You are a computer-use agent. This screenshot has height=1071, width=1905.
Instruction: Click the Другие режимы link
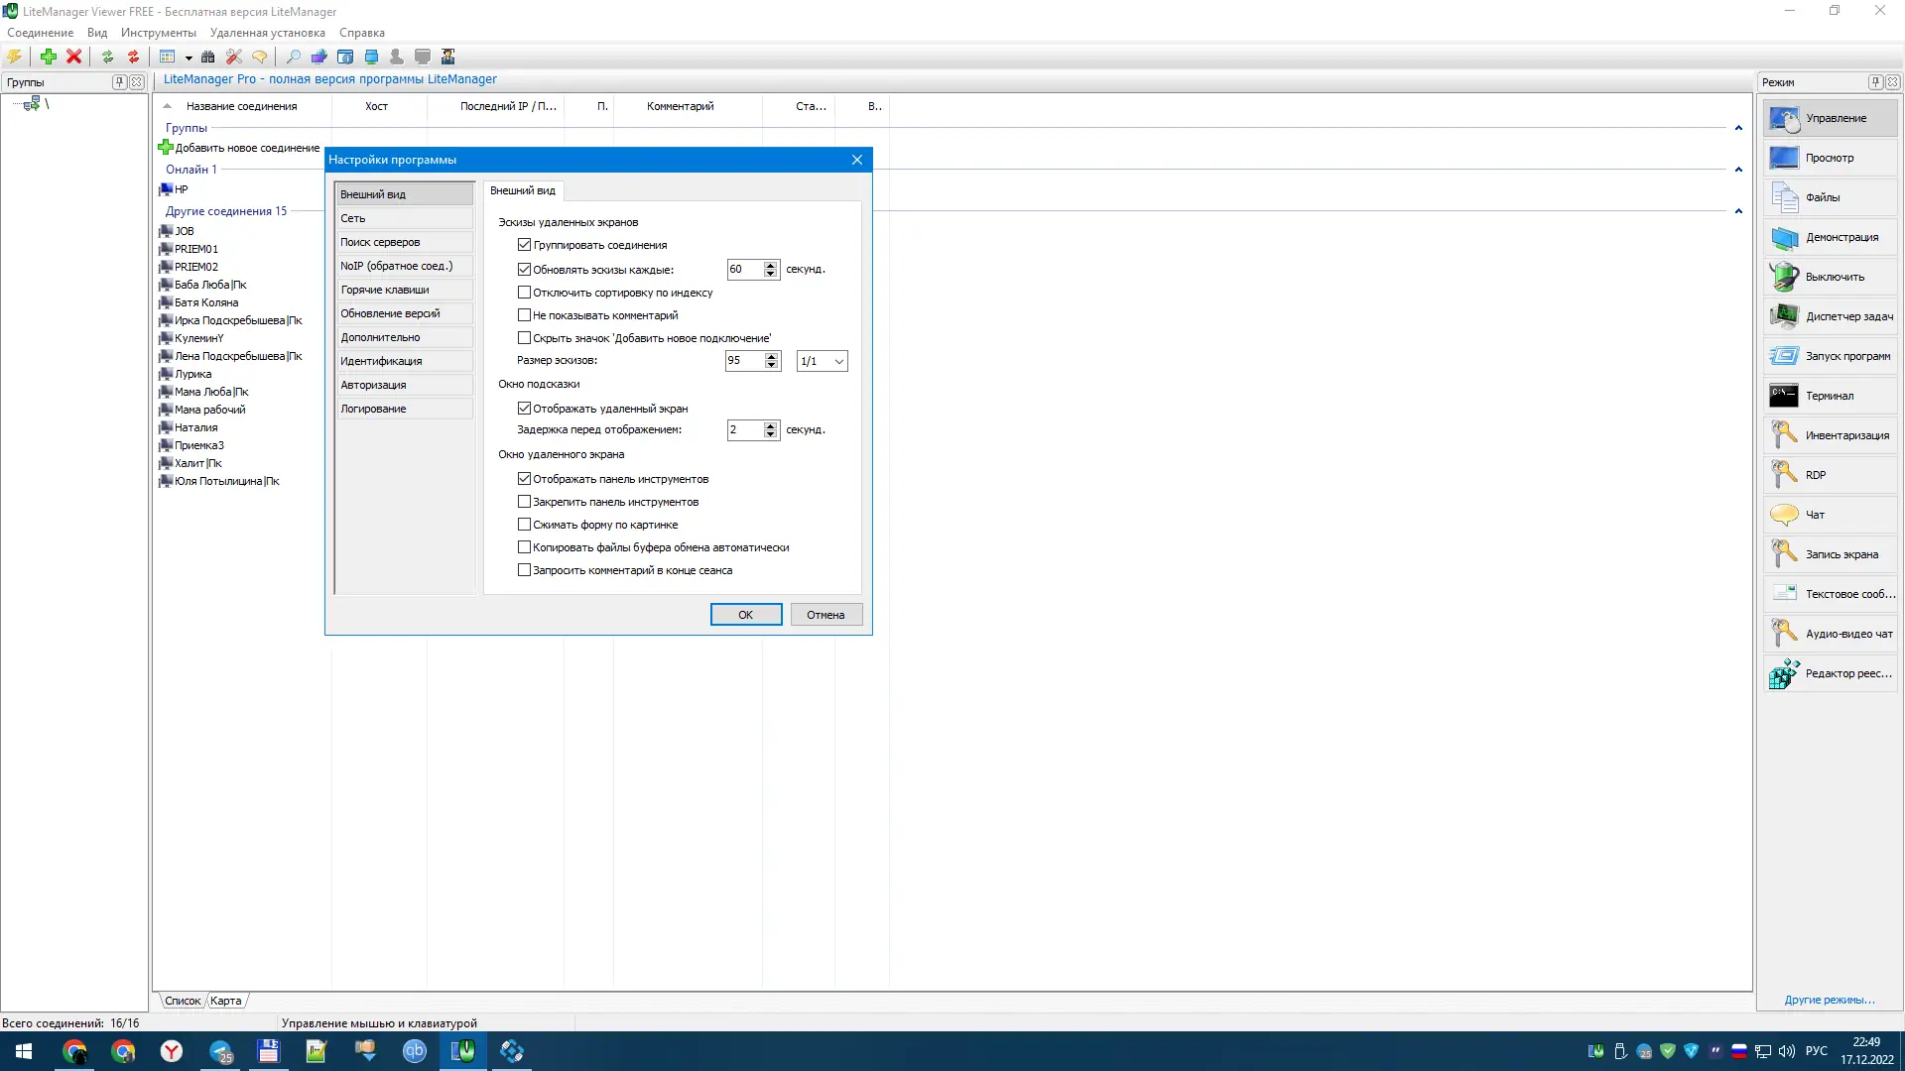click(x=1829, y=1000)
